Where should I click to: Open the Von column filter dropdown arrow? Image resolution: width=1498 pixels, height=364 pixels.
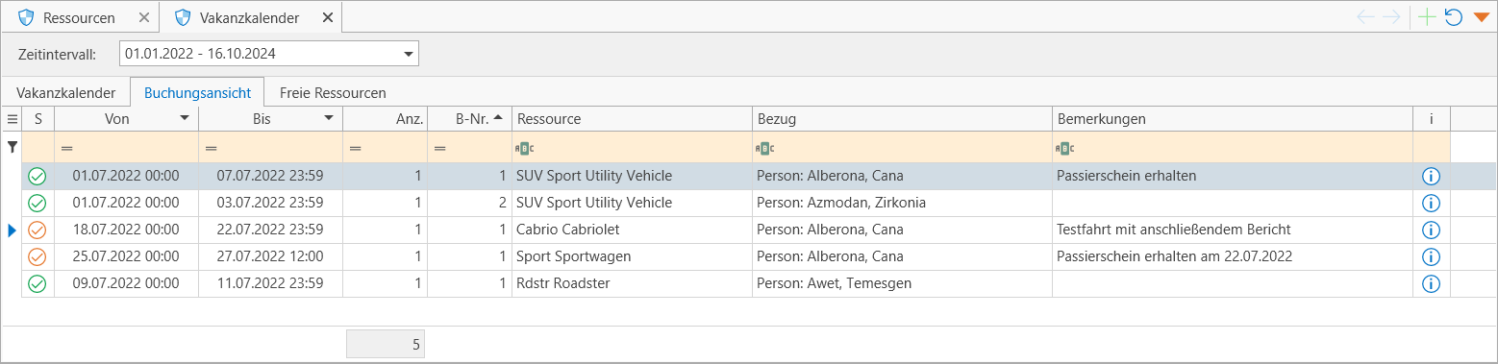click(185, 118)
